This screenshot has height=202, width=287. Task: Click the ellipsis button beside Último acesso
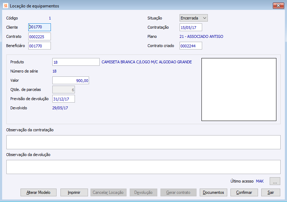pyautogui.click(x=275, y=181)
